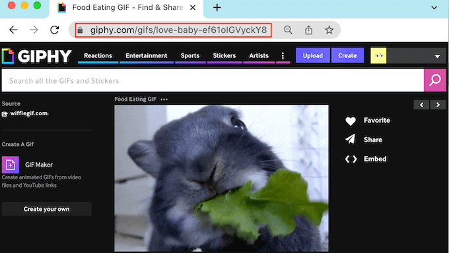Go to next GIF arrow

[438, 105]
